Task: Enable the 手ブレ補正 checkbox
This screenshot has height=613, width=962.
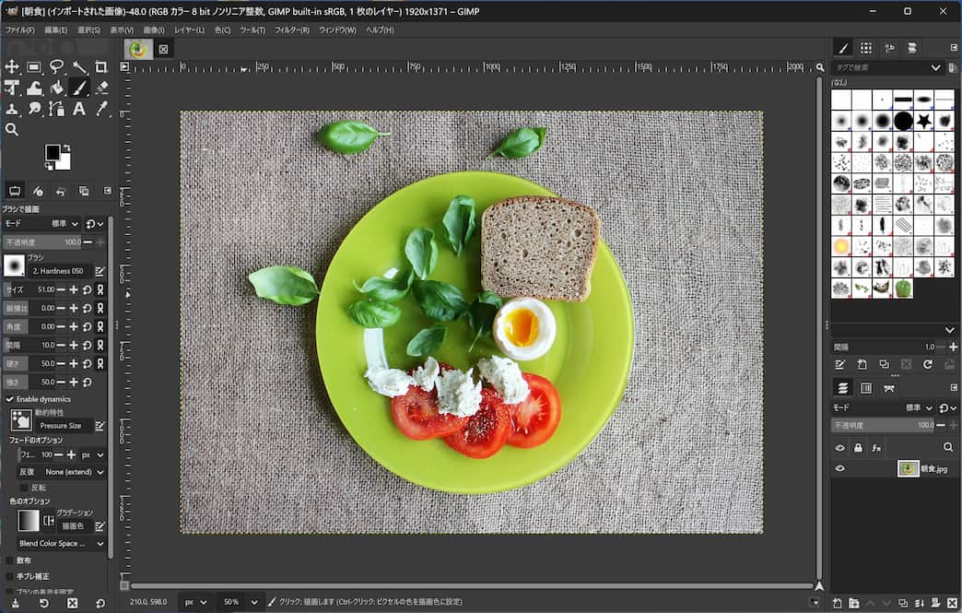Action: 10,576
